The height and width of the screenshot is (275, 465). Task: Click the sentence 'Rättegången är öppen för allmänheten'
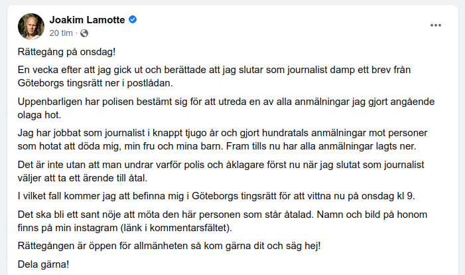pyautogui.click(x=169, y=246)
